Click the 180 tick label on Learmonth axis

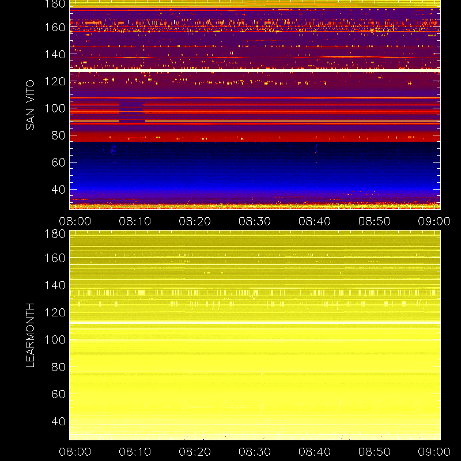(x=55, y=234)
